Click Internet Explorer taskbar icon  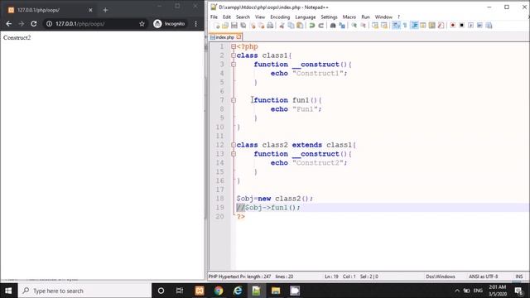[238, 291]
